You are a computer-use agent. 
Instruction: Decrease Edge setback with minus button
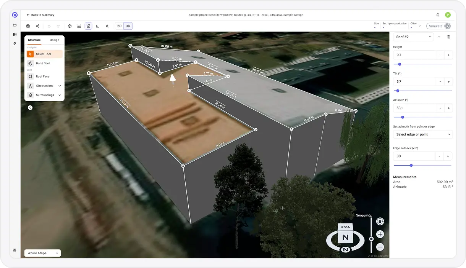[x=440, y=156]
